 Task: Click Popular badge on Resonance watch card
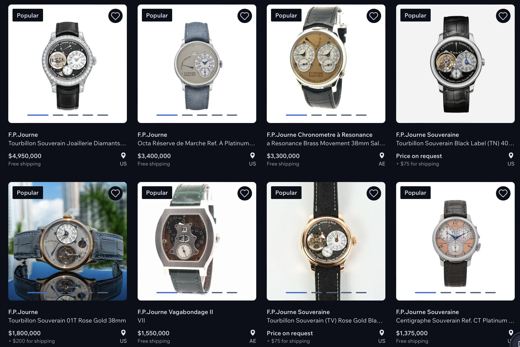tap(286, 15)
